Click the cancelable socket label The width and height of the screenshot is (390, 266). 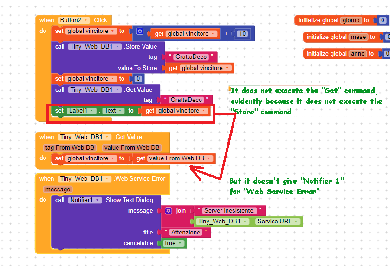click(138, 243)
